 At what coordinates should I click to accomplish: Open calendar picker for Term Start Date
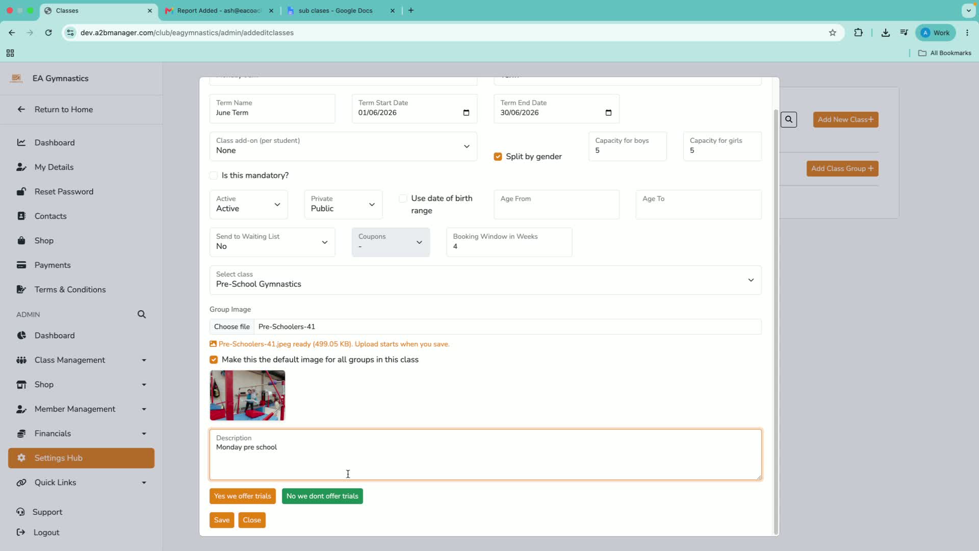pyautogui.click(x=466, y=113)
